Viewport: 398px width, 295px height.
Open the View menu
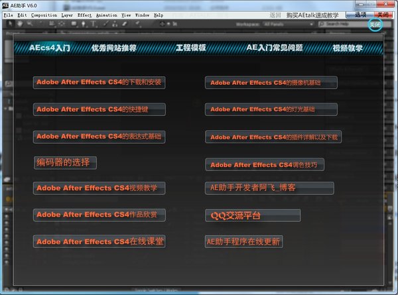coord(126,15)
